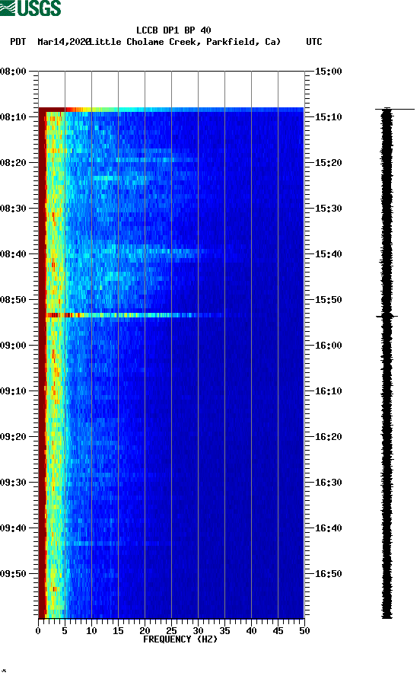Click the 10 Hz frequency axis label
The height and width of the screenshot is (679, 420).
pyautogui.click(x=91, y=631)
